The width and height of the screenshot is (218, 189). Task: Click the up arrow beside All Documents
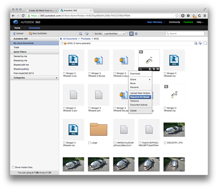click(x=61, y=39)
